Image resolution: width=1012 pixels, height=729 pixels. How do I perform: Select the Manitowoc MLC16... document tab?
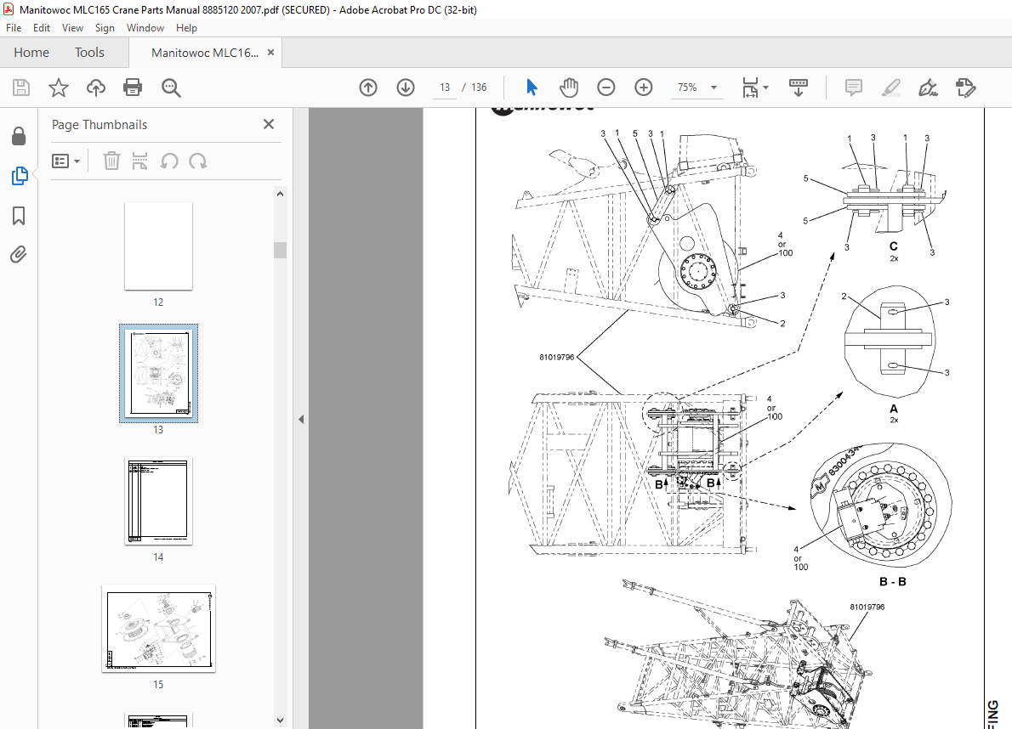click(205, 53)
